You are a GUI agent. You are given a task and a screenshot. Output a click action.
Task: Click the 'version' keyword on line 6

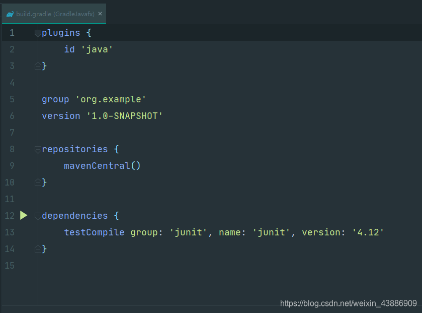[61, 116]
